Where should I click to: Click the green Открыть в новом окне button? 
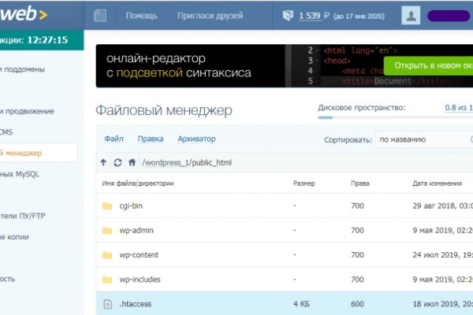click(x=428, y=65)
